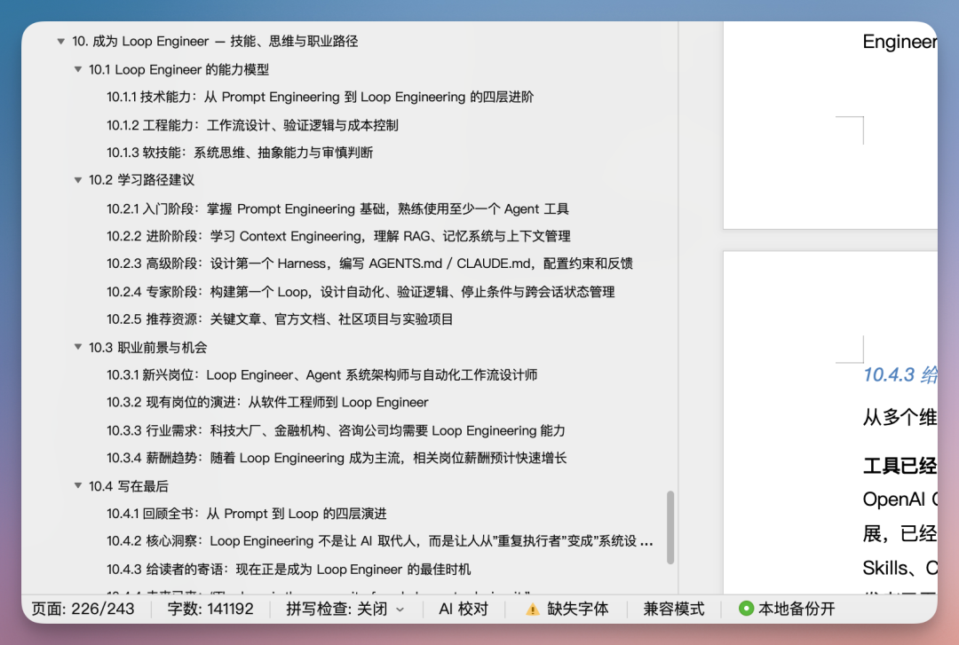Click the bold 工具已经 text in document

click(900, 467)
